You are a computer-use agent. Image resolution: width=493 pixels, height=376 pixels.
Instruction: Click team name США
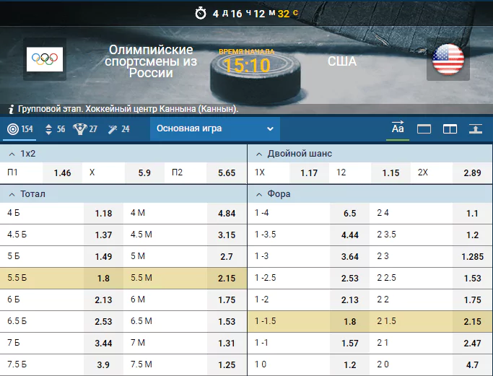coord(342,61)
